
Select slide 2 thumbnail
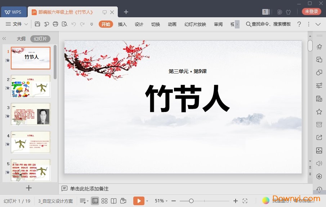tap(31, 86)
